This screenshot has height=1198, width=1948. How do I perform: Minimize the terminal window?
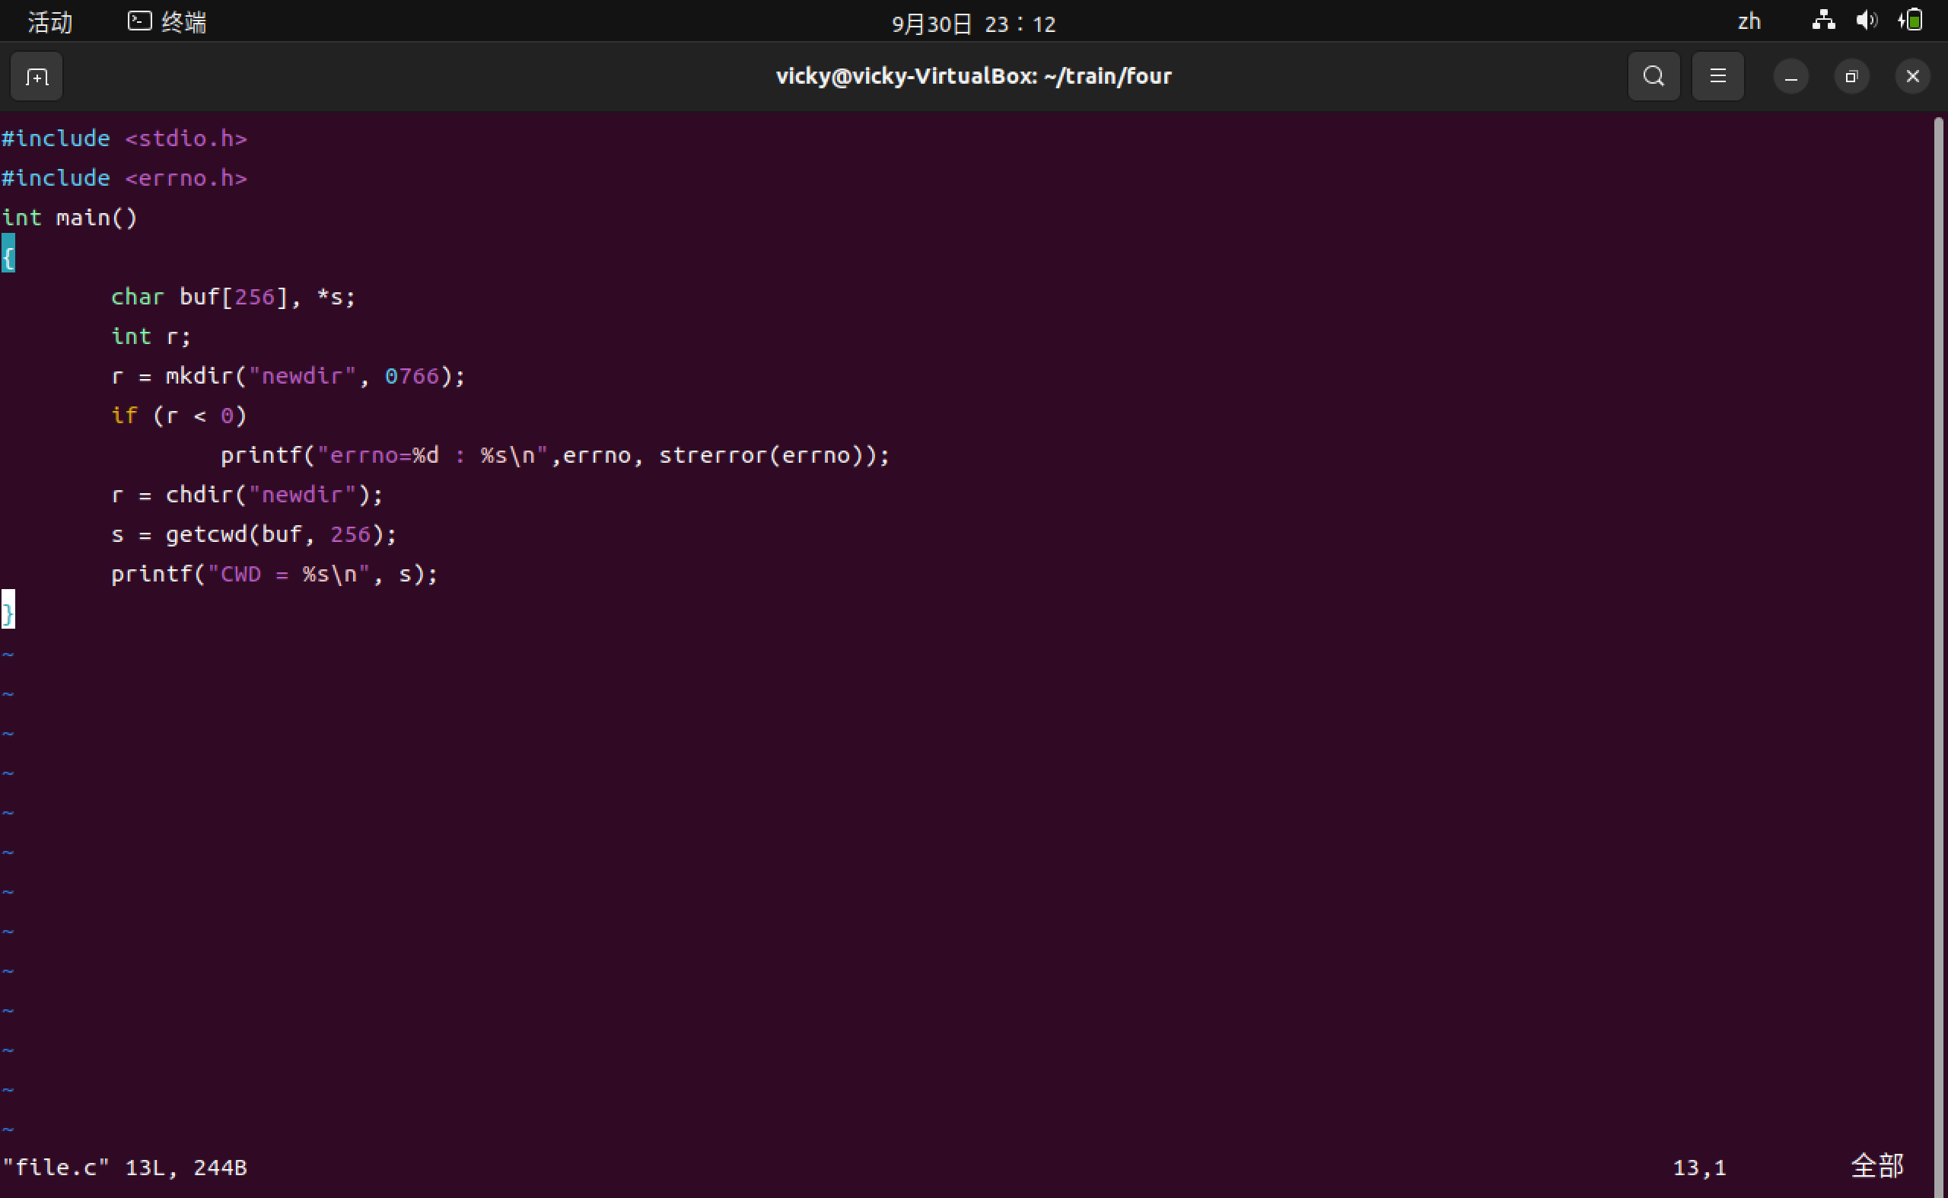pos(1790,77)
